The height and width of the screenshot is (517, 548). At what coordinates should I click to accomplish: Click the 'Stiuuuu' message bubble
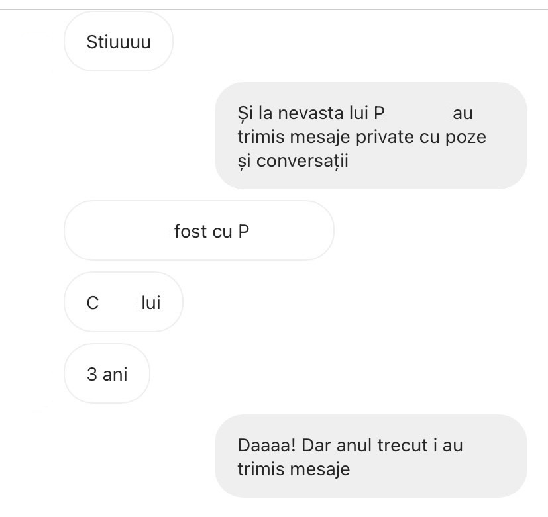coord(119,41)
